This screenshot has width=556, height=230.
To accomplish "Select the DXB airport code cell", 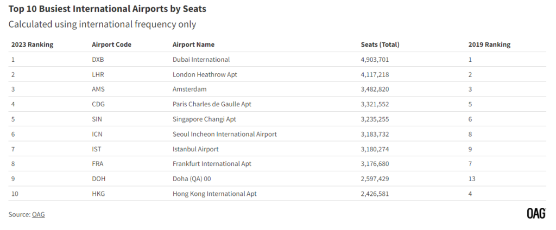I will point(98,60).
